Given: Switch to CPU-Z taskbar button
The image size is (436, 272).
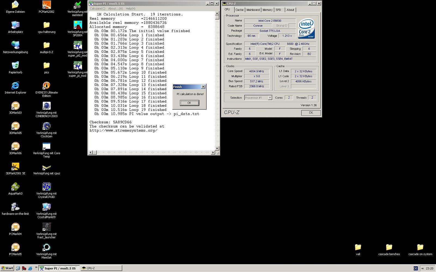Looking at the screenshot, I should click(x=101, y=268).
